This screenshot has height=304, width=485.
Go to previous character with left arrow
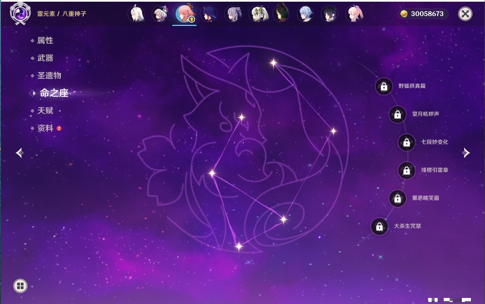coord(19,153)
